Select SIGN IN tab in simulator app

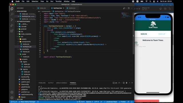click(144, 34)
